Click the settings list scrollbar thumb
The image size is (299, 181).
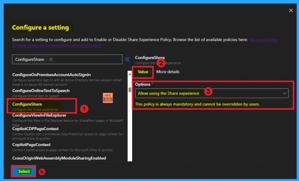[x=130, y=90]
